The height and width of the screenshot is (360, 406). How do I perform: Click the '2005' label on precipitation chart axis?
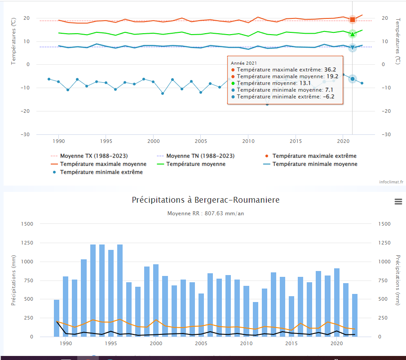201,343
